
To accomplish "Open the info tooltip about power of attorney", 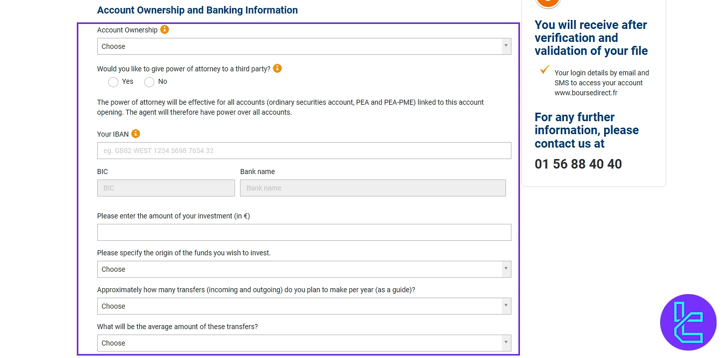I will pos(277,68).
